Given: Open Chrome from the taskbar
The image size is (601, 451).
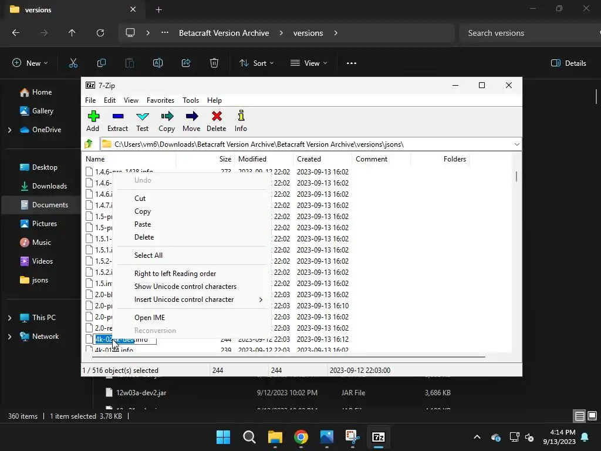Looking at the screenshot, I should 301,437.
